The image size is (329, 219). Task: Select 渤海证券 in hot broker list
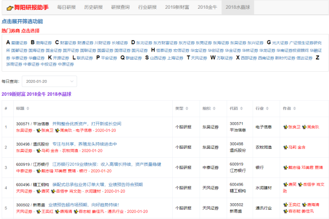click(44, 43)
